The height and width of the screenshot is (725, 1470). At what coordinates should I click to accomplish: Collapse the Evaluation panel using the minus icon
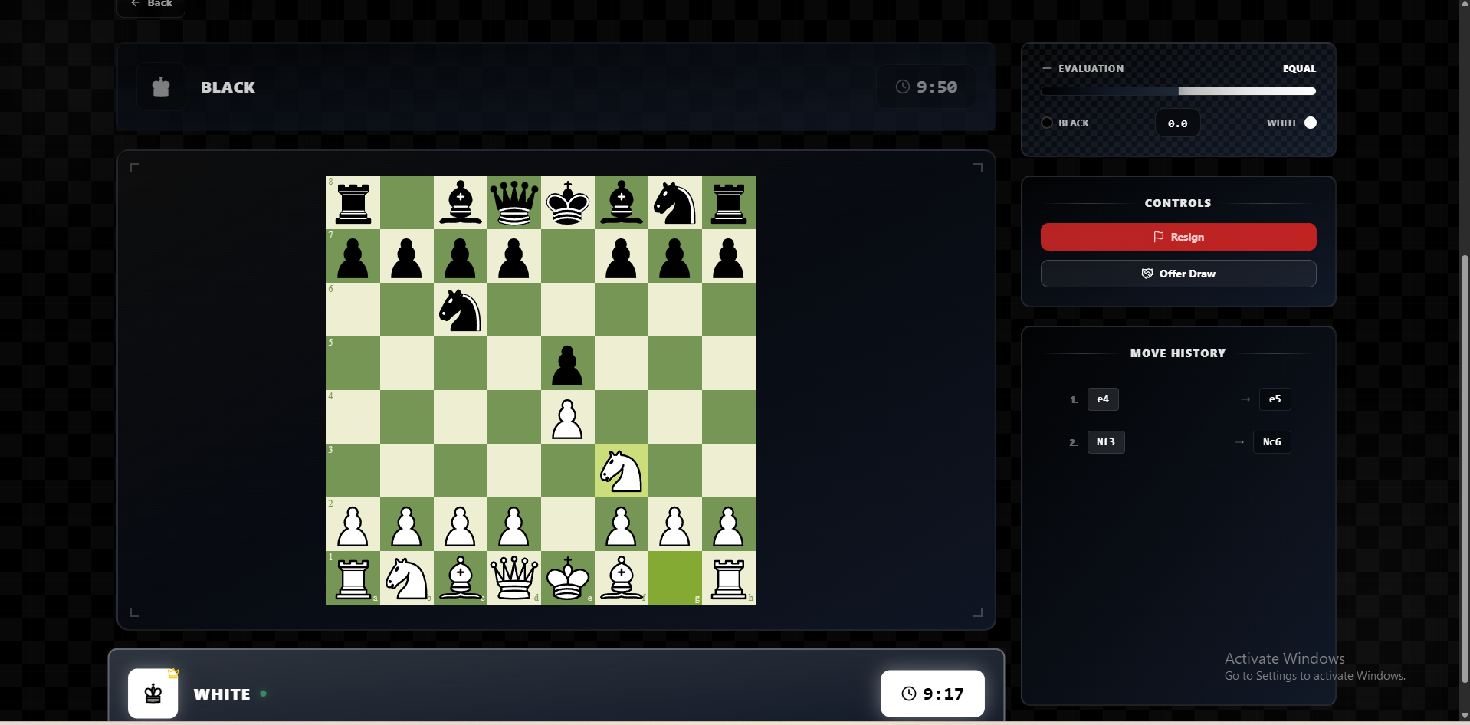[1047, 67]
